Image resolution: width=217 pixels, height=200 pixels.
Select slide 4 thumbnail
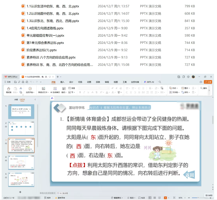tap(21, 162)
